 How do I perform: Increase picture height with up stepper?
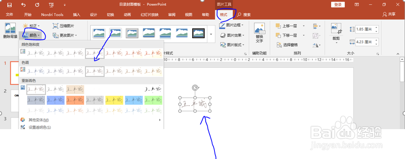pyautogui.click(x=376, y=27)
